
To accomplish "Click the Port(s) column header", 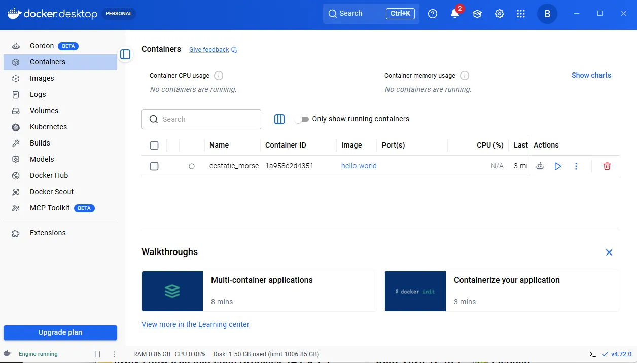I will (x=393, y=145).
